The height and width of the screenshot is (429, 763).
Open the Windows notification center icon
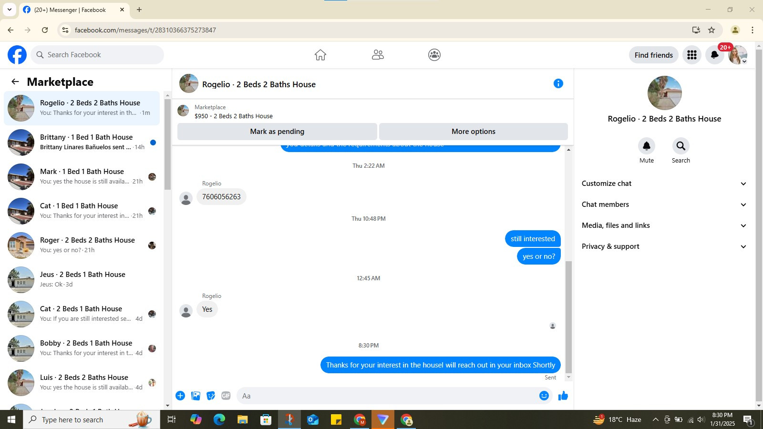[x=748, y=419]
